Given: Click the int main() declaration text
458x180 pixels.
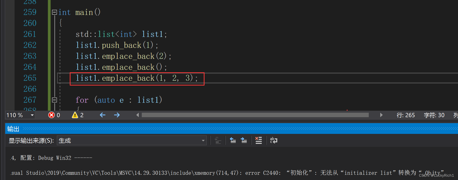Looking at the screenshot, I should 79,12.
